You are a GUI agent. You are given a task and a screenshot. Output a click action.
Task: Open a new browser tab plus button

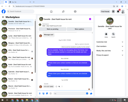pyautogui.click(x=34, y=2)
